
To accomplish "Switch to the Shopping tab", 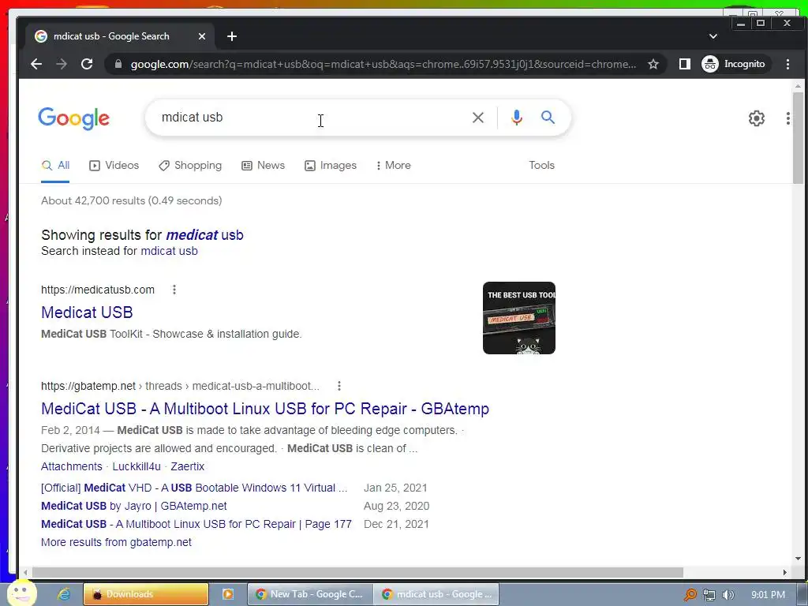I will [x=190, y=166].
